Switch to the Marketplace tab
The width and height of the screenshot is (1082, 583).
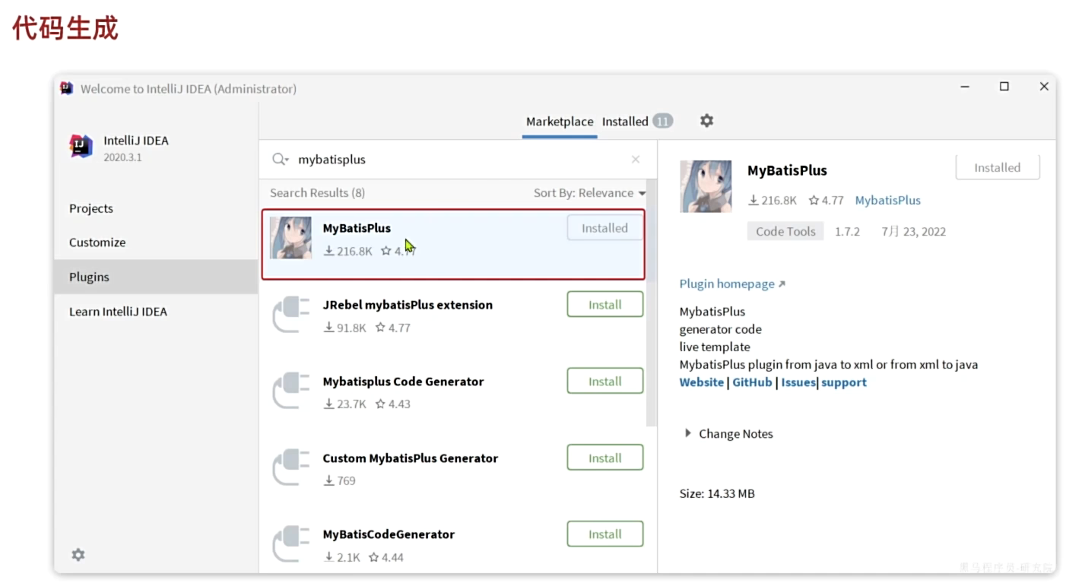click(560, 122)
